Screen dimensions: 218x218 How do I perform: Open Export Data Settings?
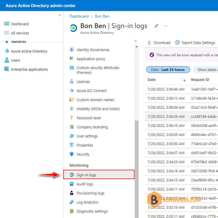[195, 42]
